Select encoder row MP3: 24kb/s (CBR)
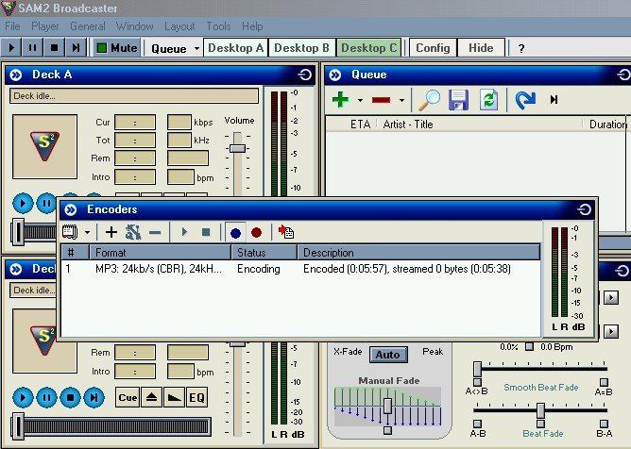 (300, 269)
